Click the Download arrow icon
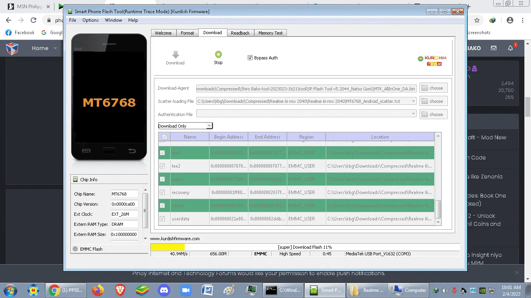531x298 pixels. [176, 55]
